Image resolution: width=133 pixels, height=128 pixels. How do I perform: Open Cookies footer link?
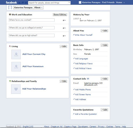point(110,126)
